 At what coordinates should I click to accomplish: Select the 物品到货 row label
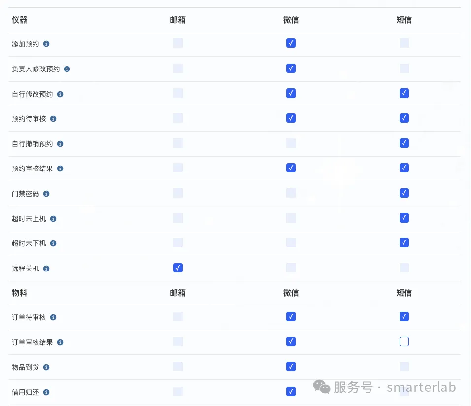click(25, 367)
